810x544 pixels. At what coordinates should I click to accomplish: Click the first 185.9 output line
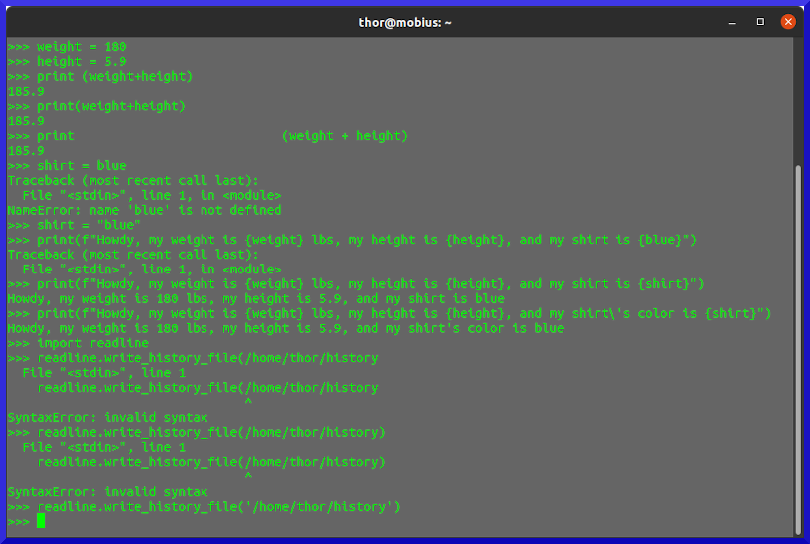coord(26,91)
